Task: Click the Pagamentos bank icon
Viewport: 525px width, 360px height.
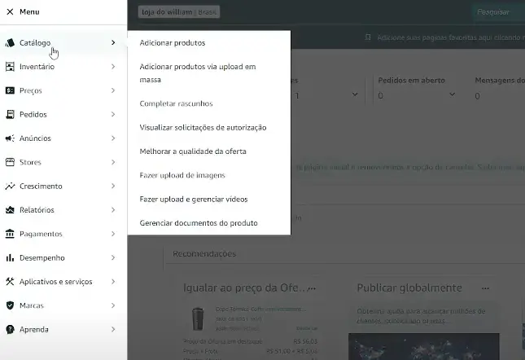Action: 10,234
